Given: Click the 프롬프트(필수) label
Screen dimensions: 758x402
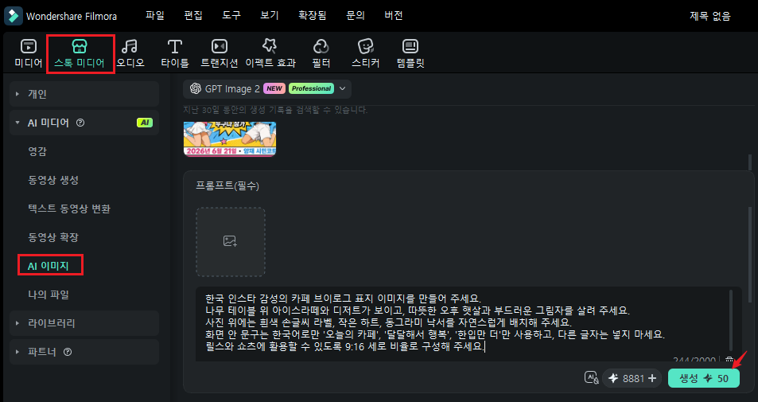Looking at the screenshot, I should tap(227, 185).
